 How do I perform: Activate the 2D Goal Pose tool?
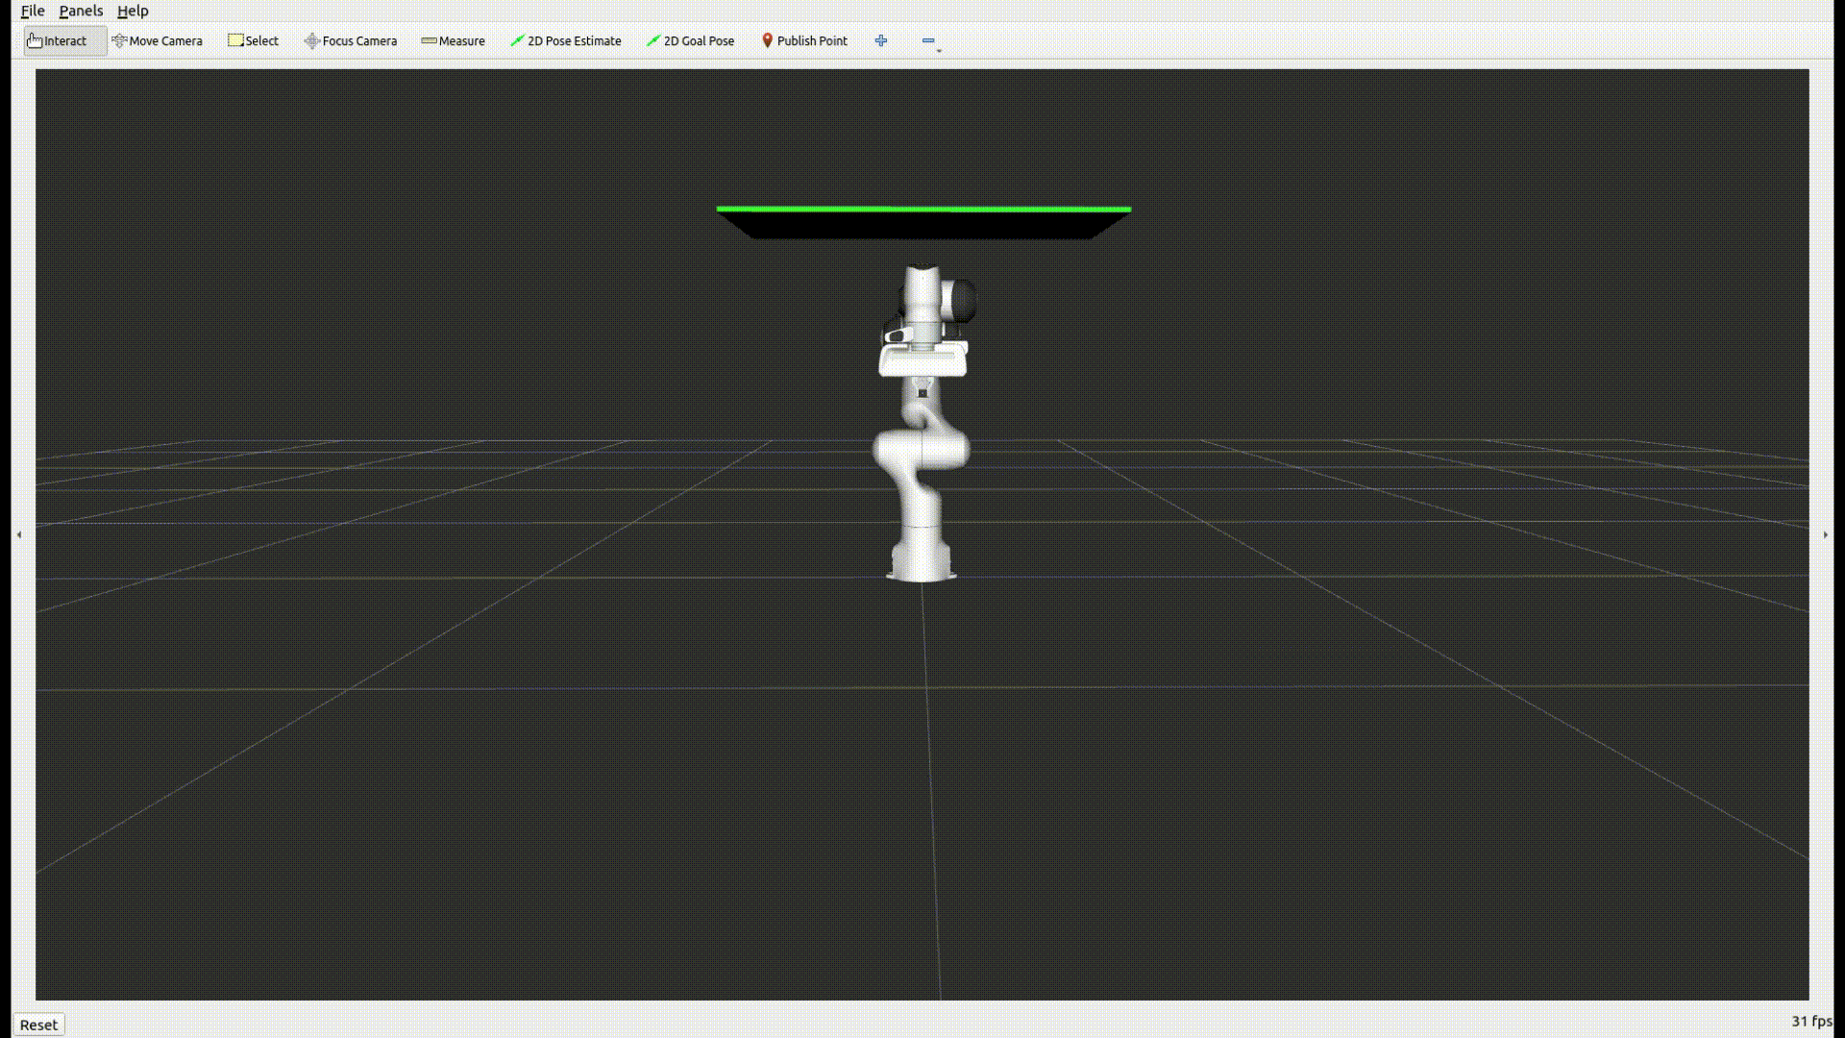pyautogui.click(x=690, y=41)
